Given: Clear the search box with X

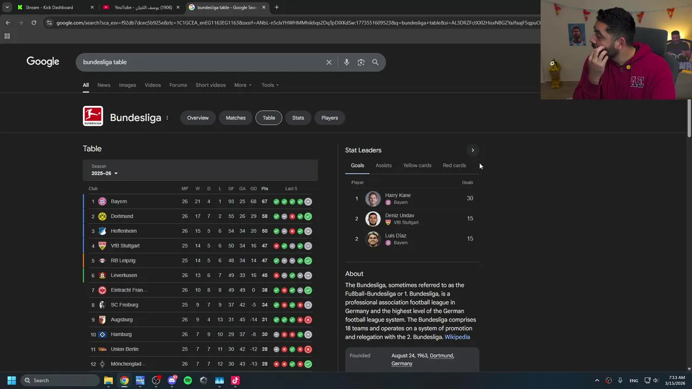Looking at the screenshot, I should (x=329, y=62).
